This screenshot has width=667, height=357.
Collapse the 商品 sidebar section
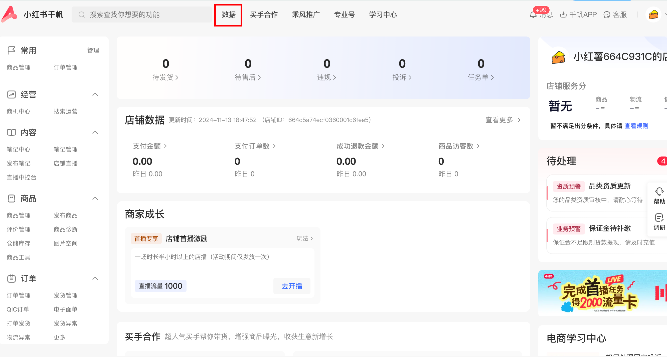(95, 198)
